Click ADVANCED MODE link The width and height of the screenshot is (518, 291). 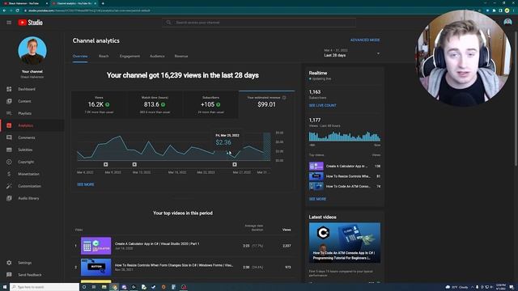point(365,40)
